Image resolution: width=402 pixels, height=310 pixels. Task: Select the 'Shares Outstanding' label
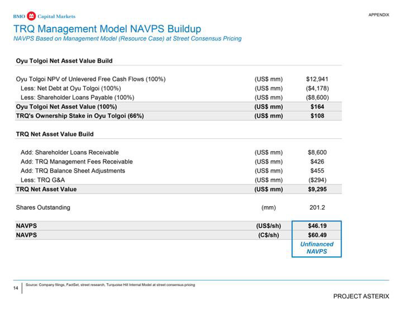pyautogui.click(x=43, y=208)
